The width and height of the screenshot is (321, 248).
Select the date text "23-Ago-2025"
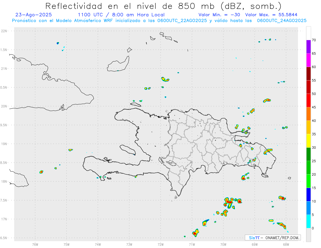tap(34, 15)
